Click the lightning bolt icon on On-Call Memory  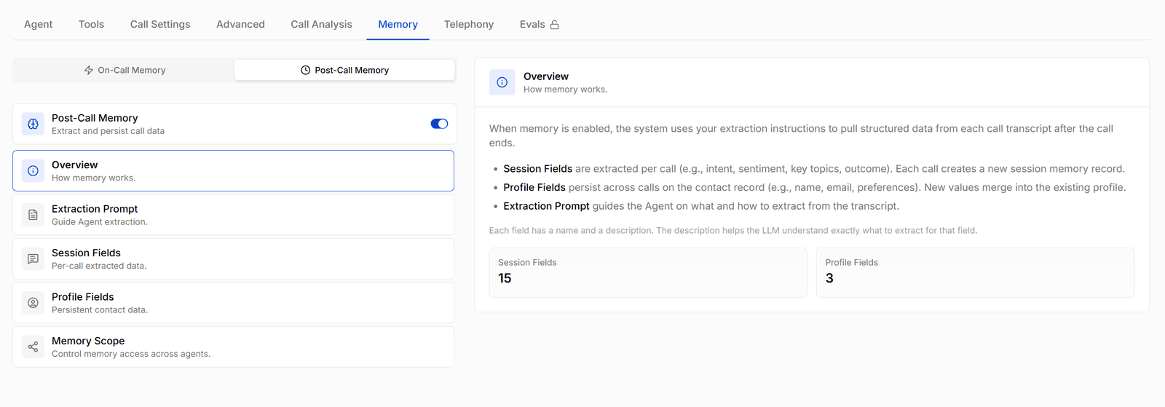pos(89,70)
